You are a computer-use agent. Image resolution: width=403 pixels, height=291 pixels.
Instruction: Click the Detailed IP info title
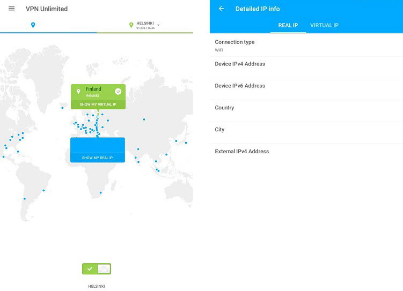click(x=258, y=9)
